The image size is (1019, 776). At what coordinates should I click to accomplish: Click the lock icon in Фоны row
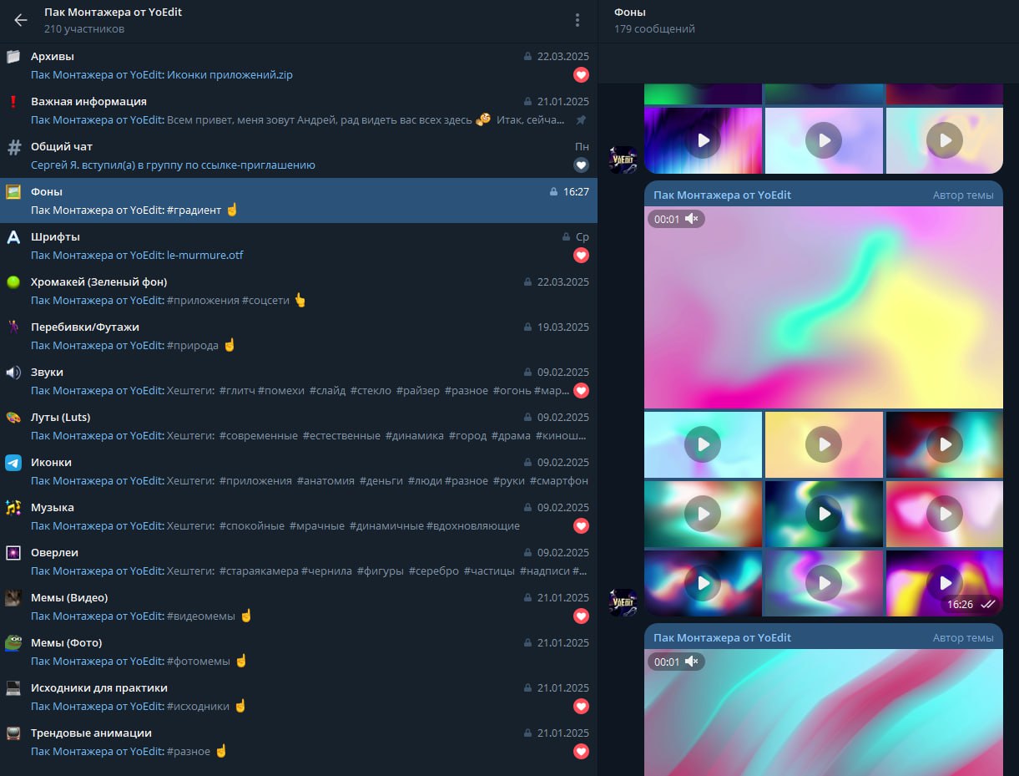point(553,192)
